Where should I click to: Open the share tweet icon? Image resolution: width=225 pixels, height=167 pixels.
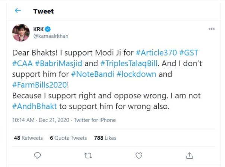189,155
